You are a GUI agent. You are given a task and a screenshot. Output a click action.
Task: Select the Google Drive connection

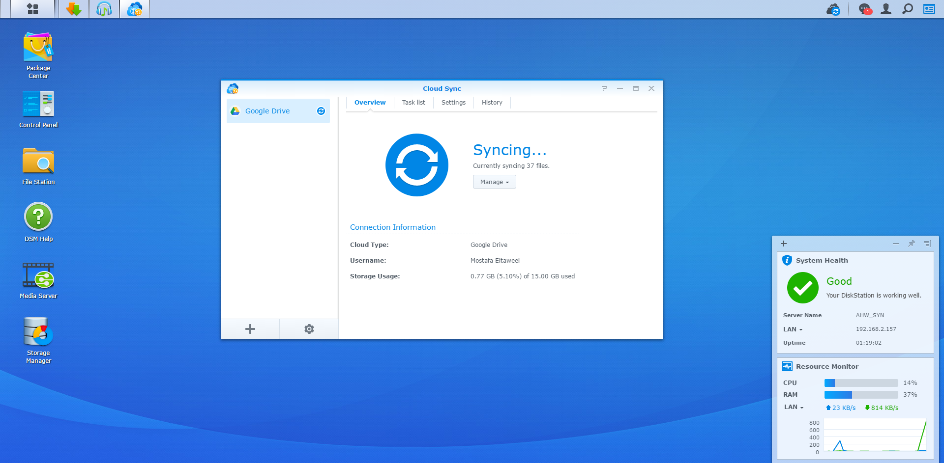click(278, 111)
